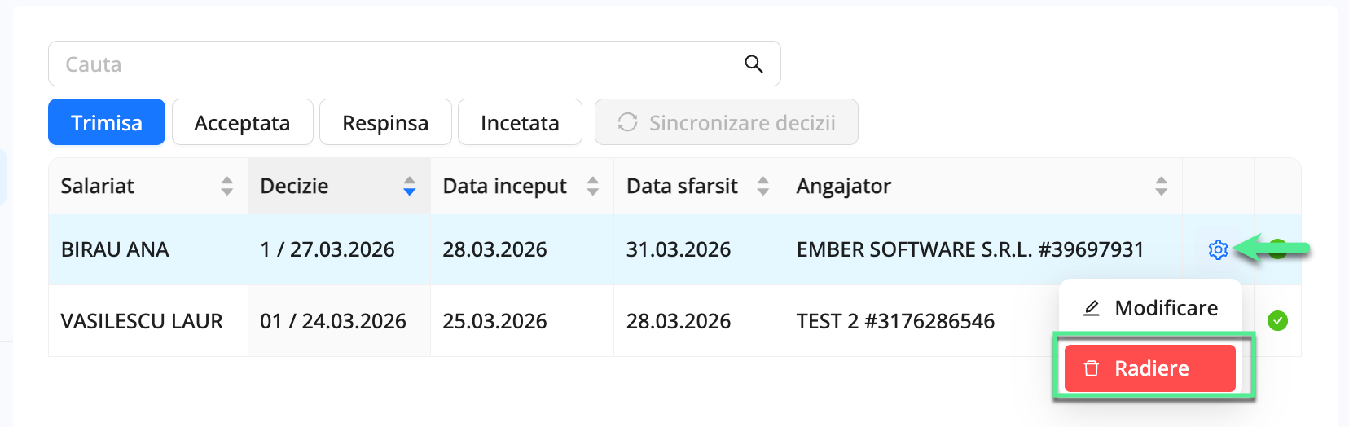1349x427 pixels.
Task: Open gear settings for BIRAU ANA row
Action: tap(1218, 250)
